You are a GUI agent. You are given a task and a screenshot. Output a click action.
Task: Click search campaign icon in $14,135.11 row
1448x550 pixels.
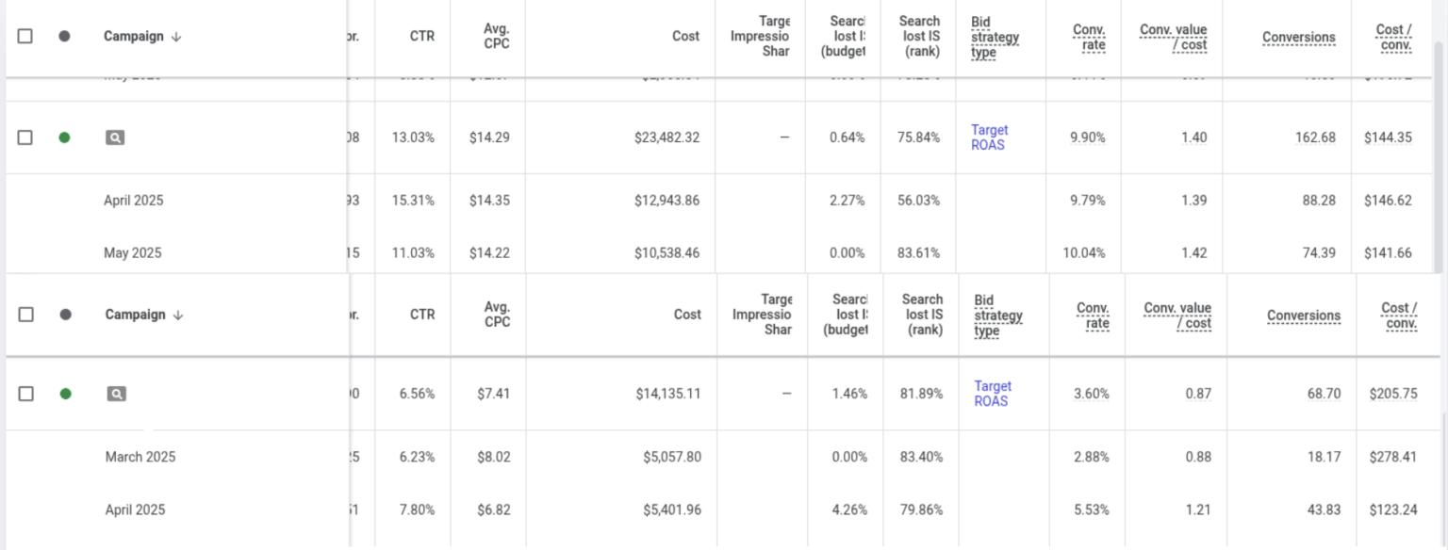pos(116,394)
